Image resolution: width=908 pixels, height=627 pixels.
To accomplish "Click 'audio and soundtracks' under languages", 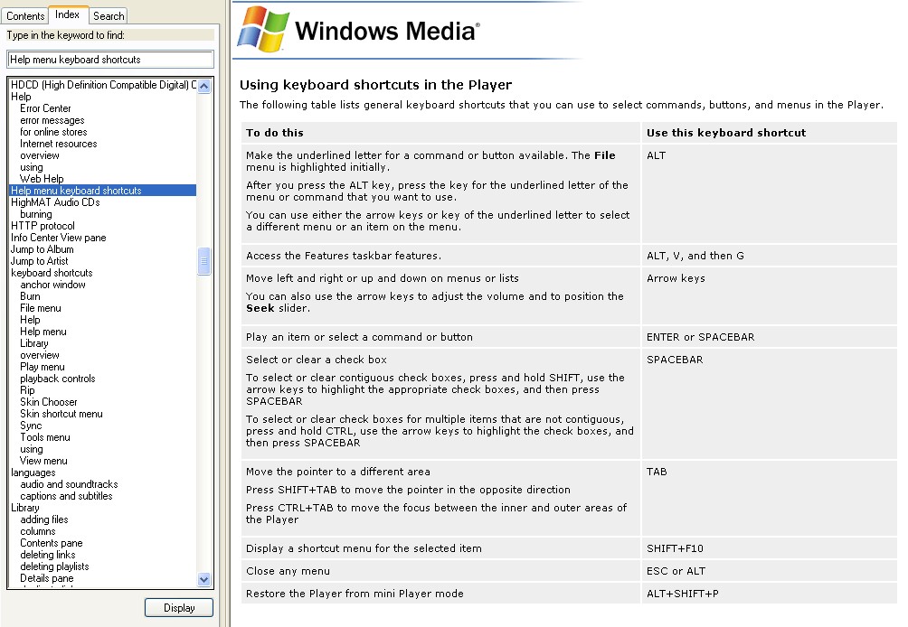I will 69,484.
